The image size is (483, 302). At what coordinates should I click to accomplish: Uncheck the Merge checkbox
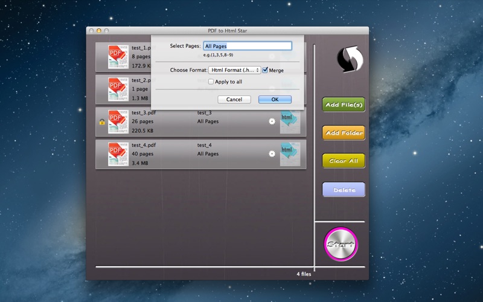tap(265, 70)
